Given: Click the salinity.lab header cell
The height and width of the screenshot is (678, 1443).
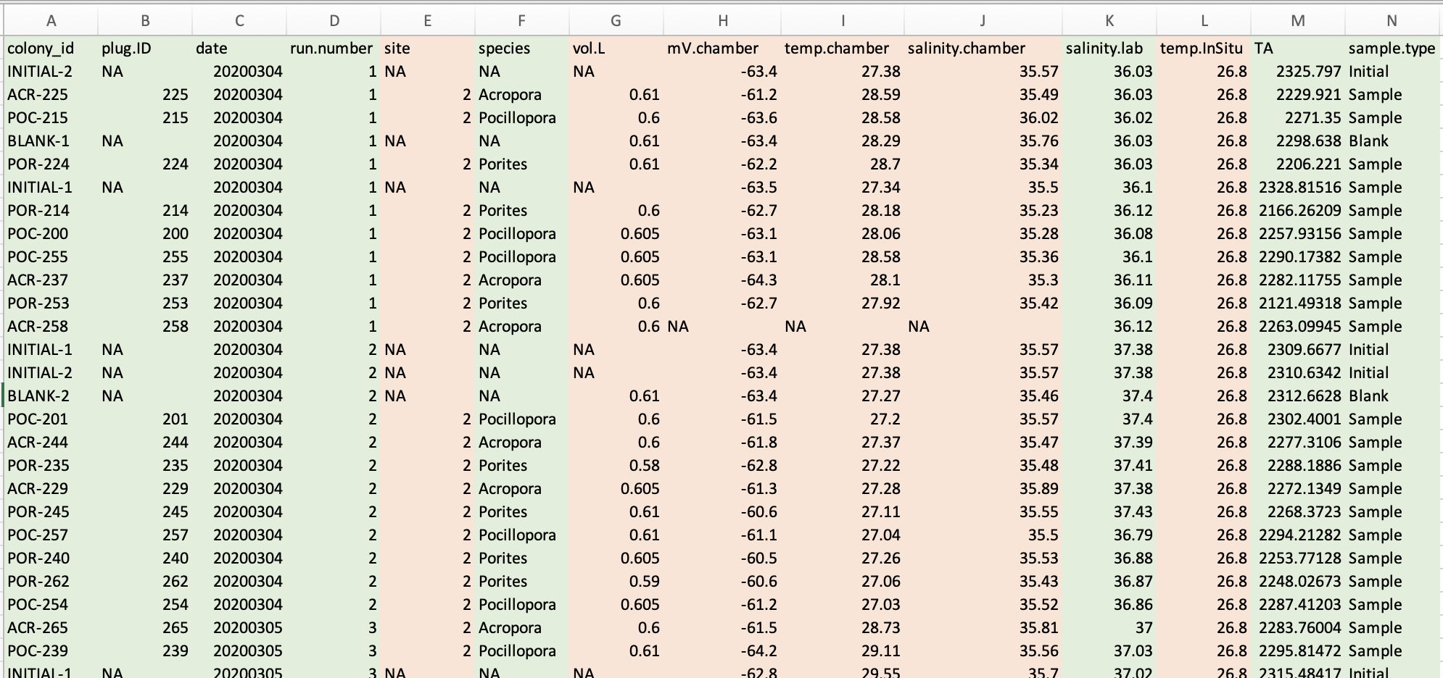Looking at the screenshot, I should tap(1109, 49).
